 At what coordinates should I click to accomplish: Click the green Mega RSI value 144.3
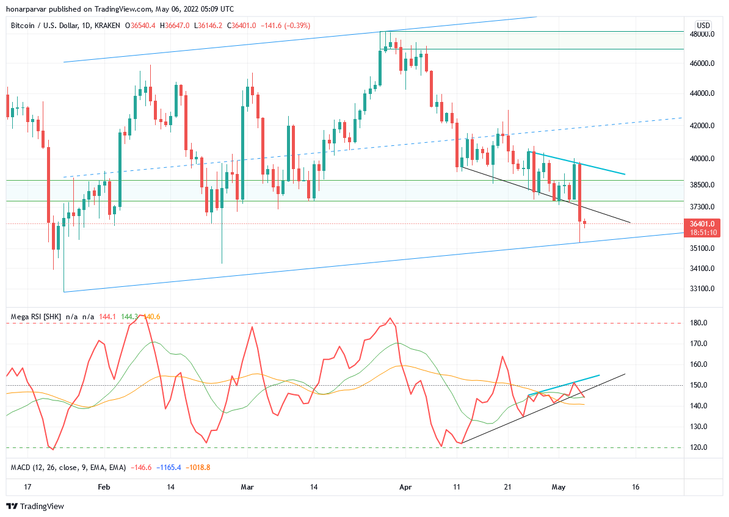129,317
